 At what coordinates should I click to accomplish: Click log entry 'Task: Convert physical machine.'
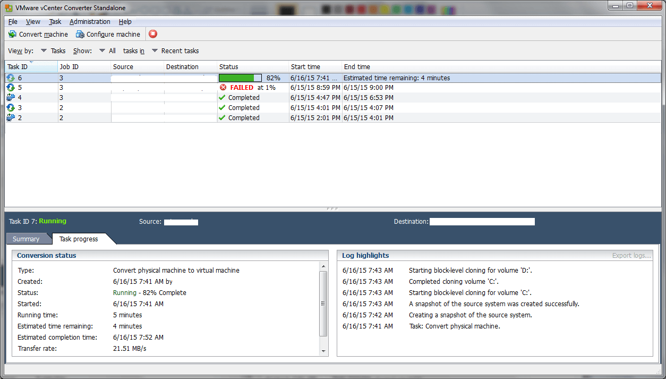pyautogui.click(x=455, y=326)
